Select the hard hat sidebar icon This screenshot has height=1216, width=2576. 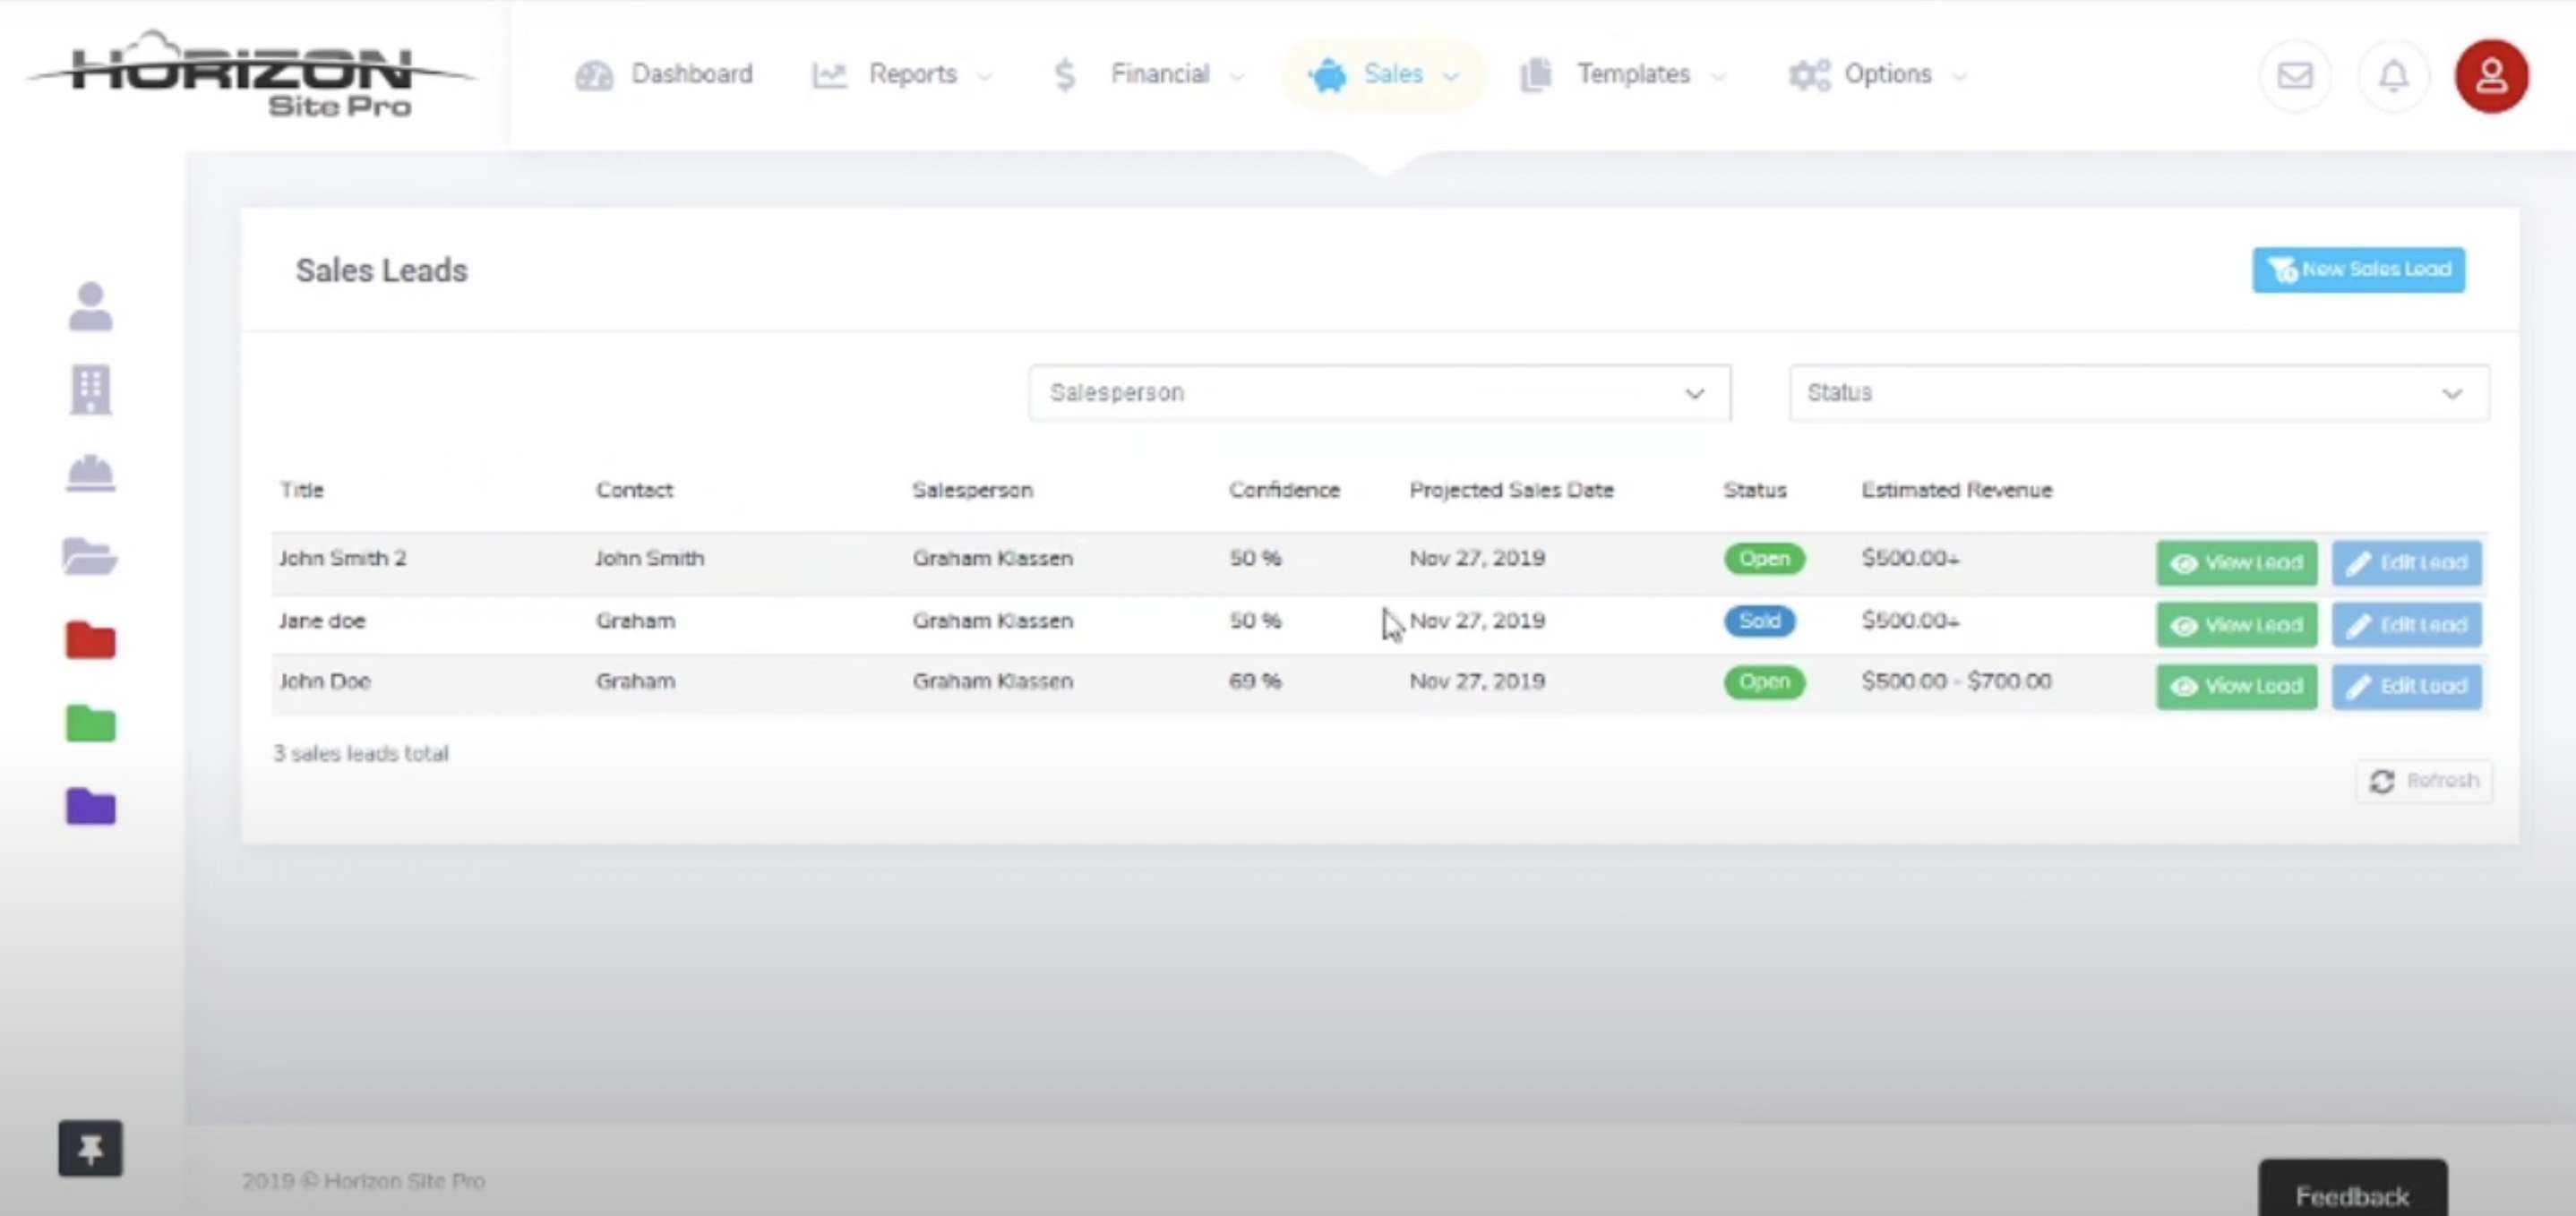[90, 473]
